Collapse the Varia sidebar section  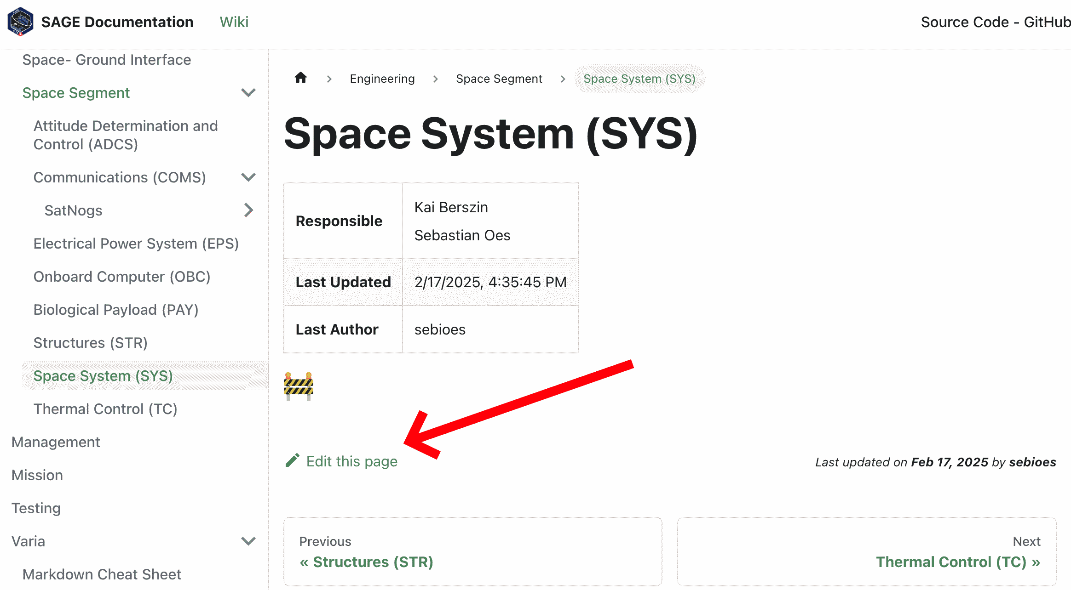pyautogui.click(x=248, y=541)
